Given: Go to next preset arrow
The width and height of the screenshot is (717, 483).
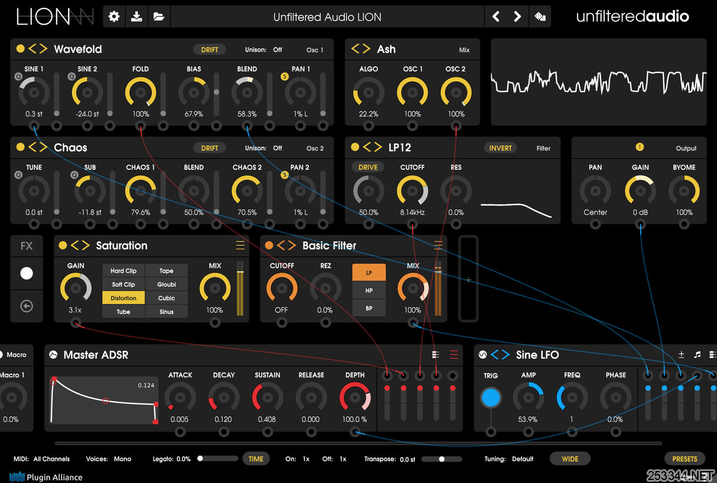Looking at the screenshot, I should (517, 17).
